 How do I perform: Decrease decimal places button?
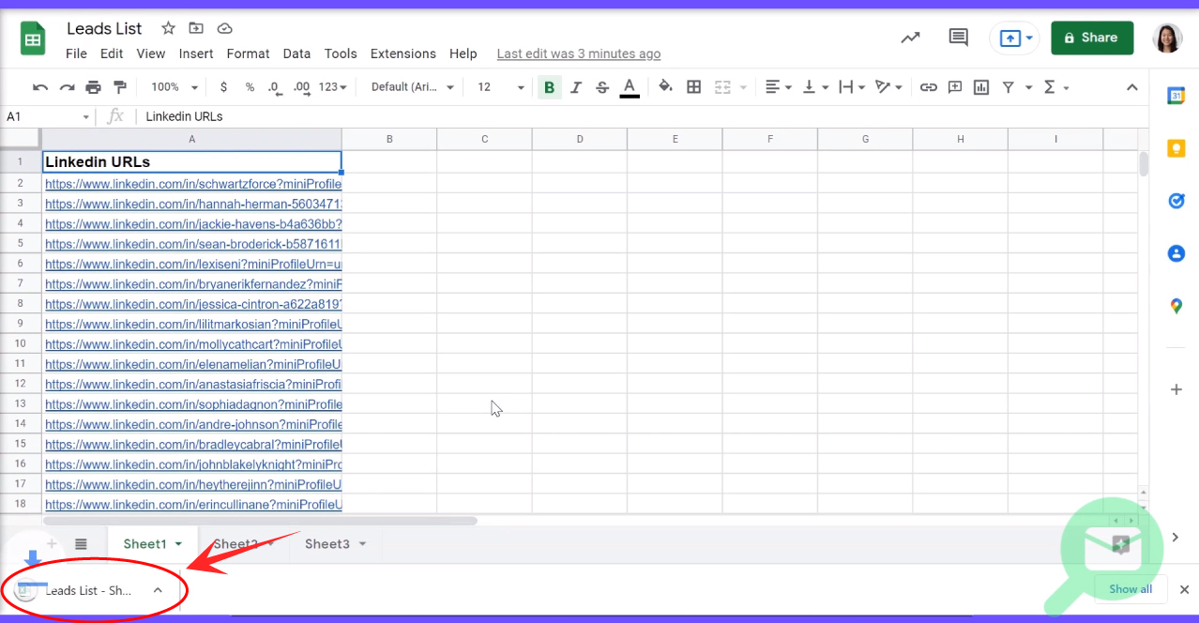click(274, 87)
